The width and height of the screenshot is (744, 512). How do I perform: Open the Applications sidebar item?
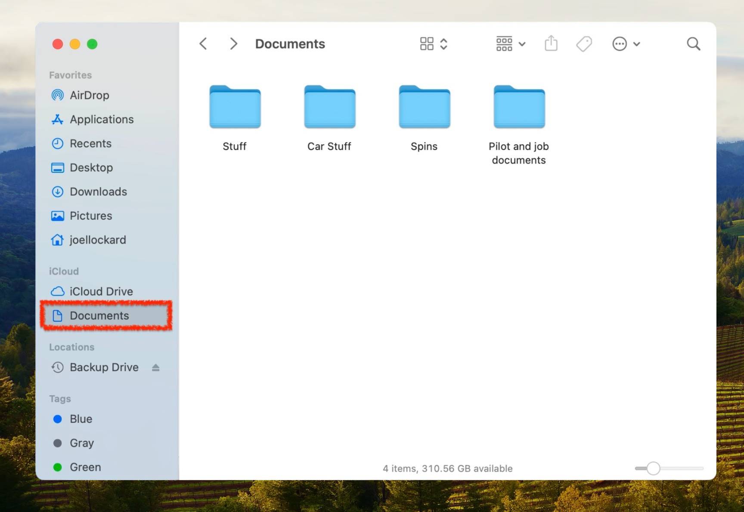pos(102,119)
